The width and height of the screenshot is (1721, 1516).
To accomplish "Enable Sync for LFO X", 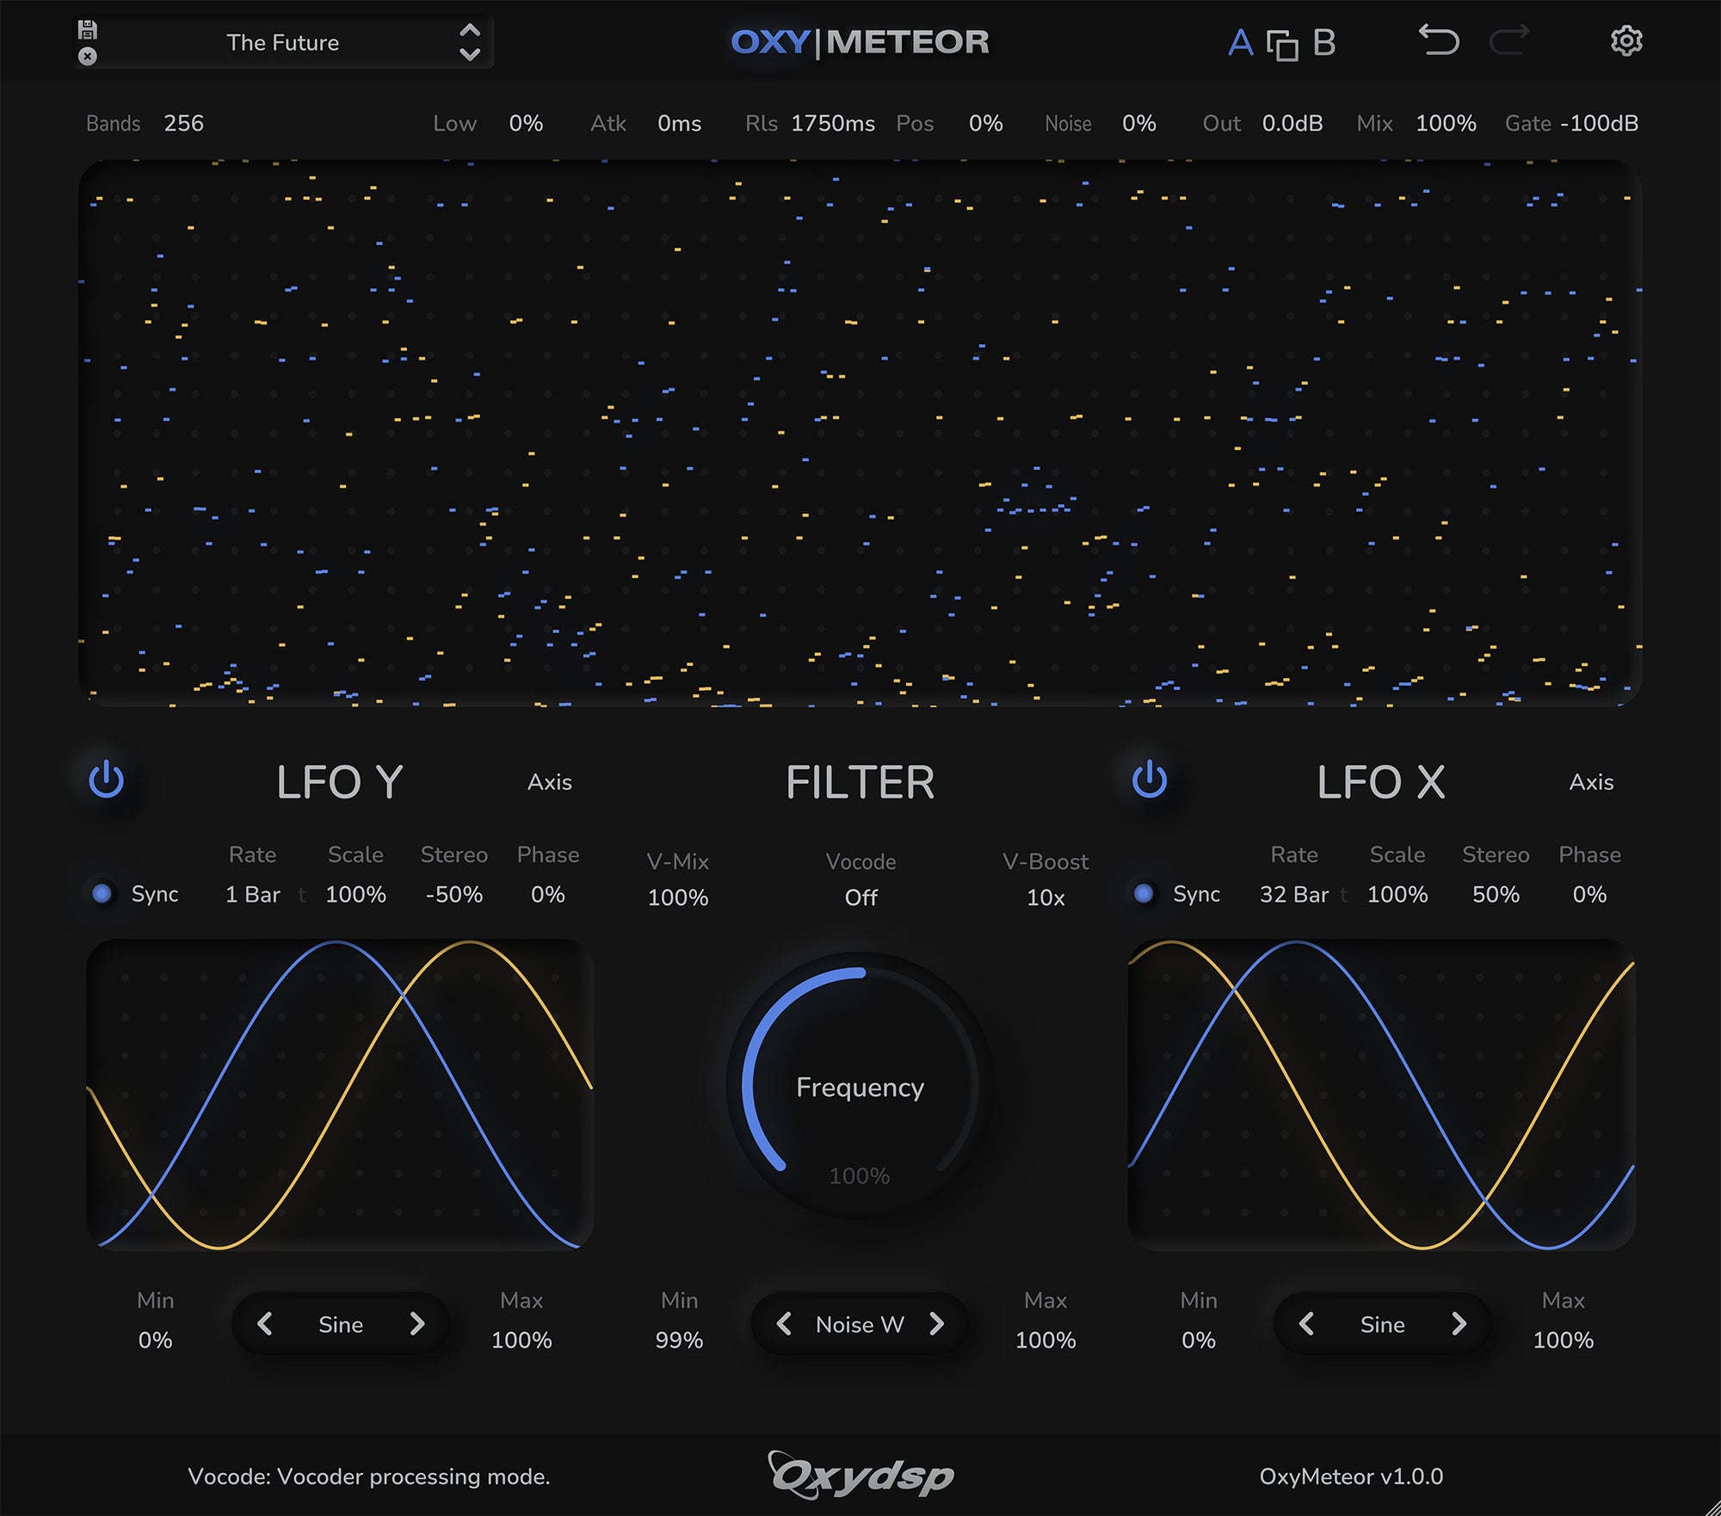I will pos(1144,894).
